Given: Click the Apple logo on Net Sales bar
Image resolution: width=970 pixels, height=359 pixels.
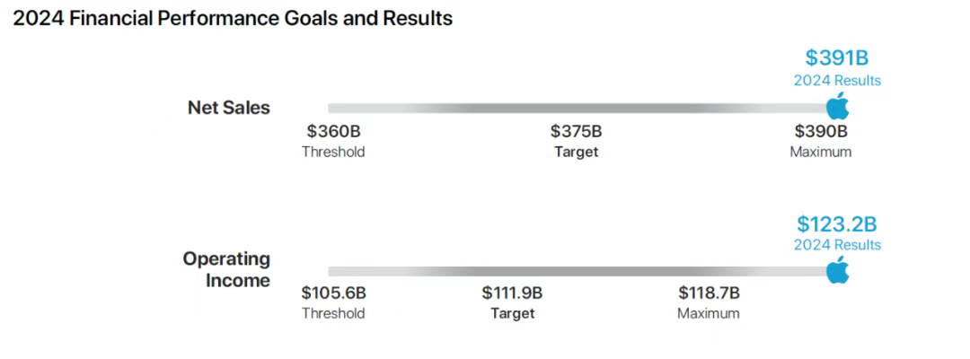Looking at the screenshot, I should pos(837,105).
